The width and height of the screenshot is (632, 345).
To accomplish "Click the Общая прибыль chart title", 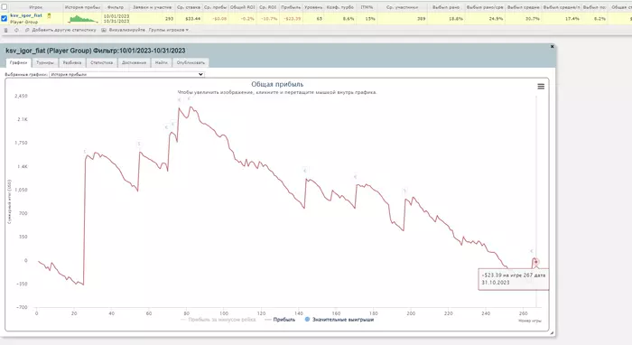I will point(277,84).
